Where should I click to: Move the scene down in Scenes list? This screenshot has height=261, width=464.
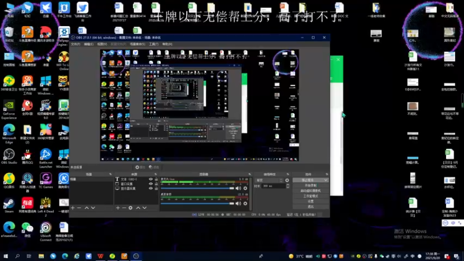(x=93, y=208)
